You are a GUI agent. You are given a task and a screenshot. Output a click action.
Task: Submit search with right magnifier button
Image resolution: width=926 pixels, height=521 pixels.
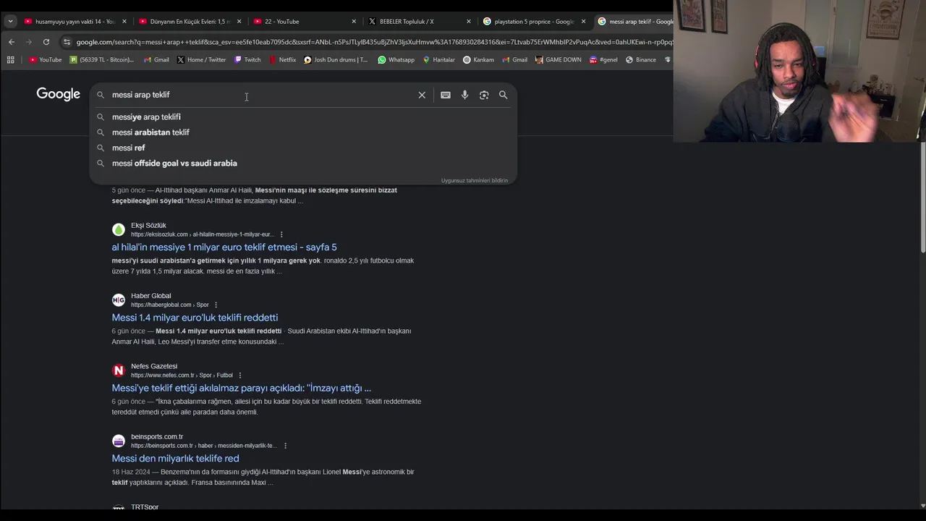[x=503, y=95]
